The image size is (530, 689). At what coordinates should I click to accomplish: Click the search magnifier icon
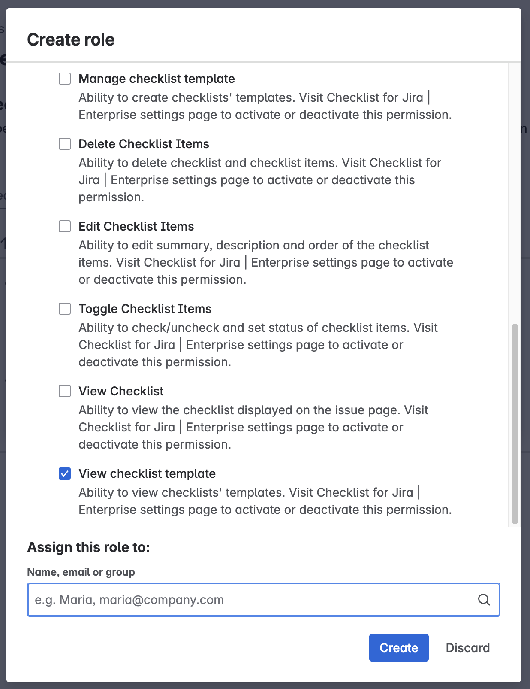pos(484,600)
